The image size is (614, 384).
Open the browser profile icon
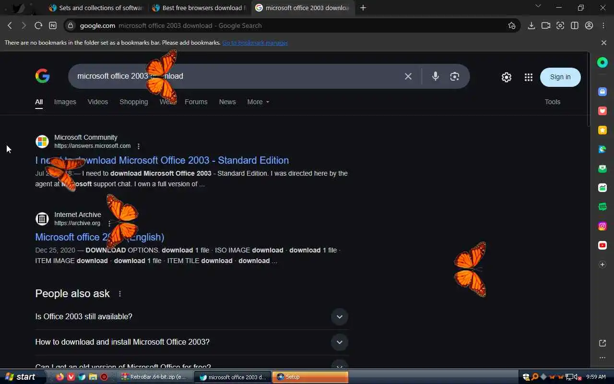pyautogui.click(x=589, y=25)
